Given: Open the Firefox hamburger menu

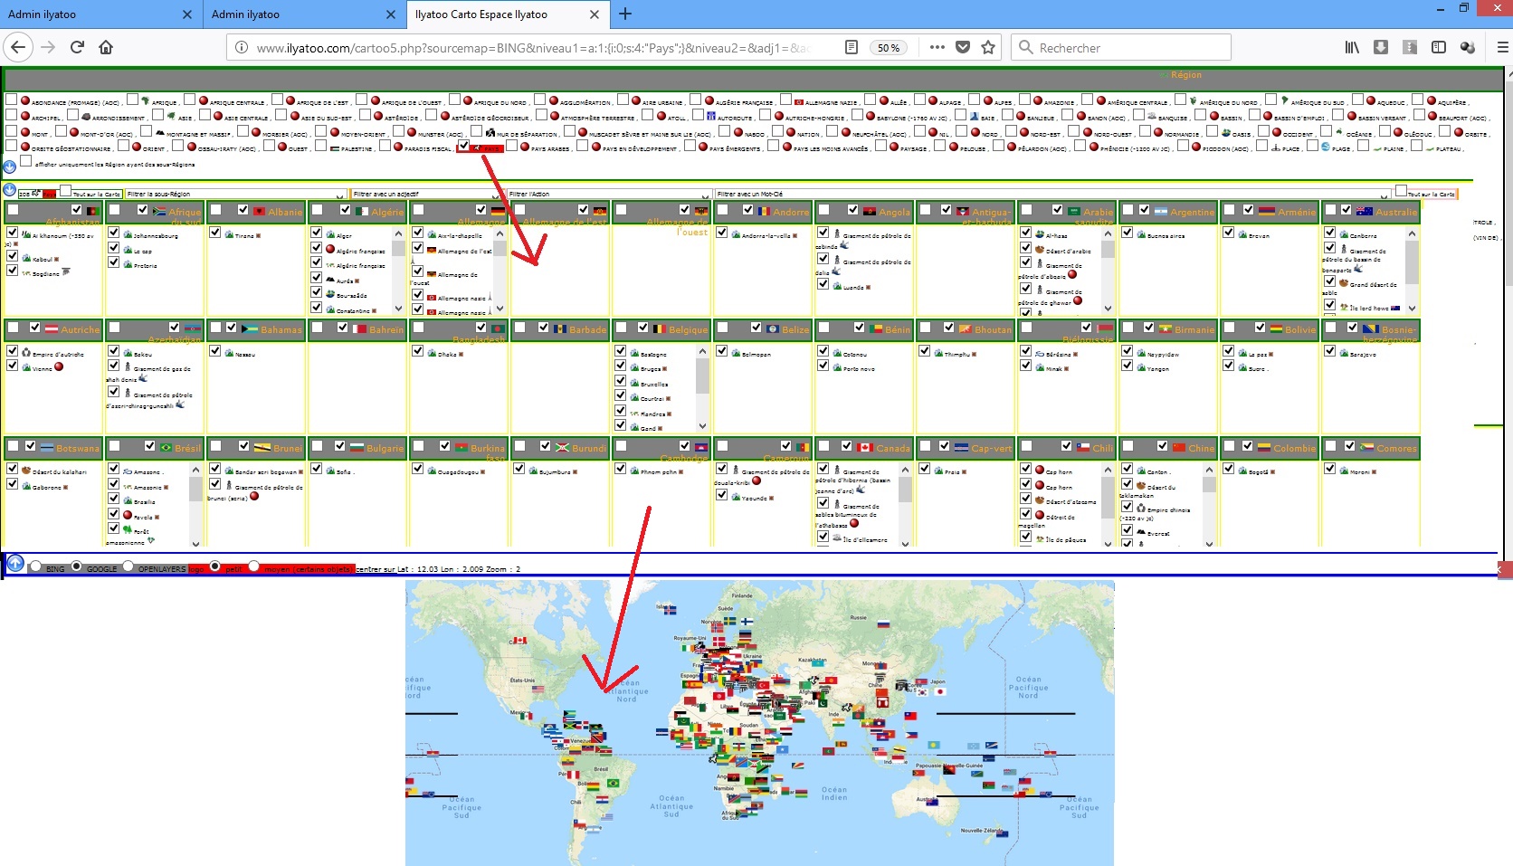Looking at the screenshot, I should (1502, 47).
